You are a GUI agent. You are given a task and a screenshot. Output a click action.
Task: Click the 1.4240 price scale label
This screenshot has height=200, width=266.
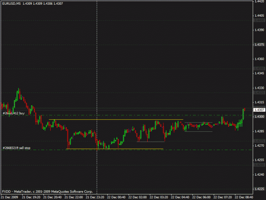click(259, 174)
